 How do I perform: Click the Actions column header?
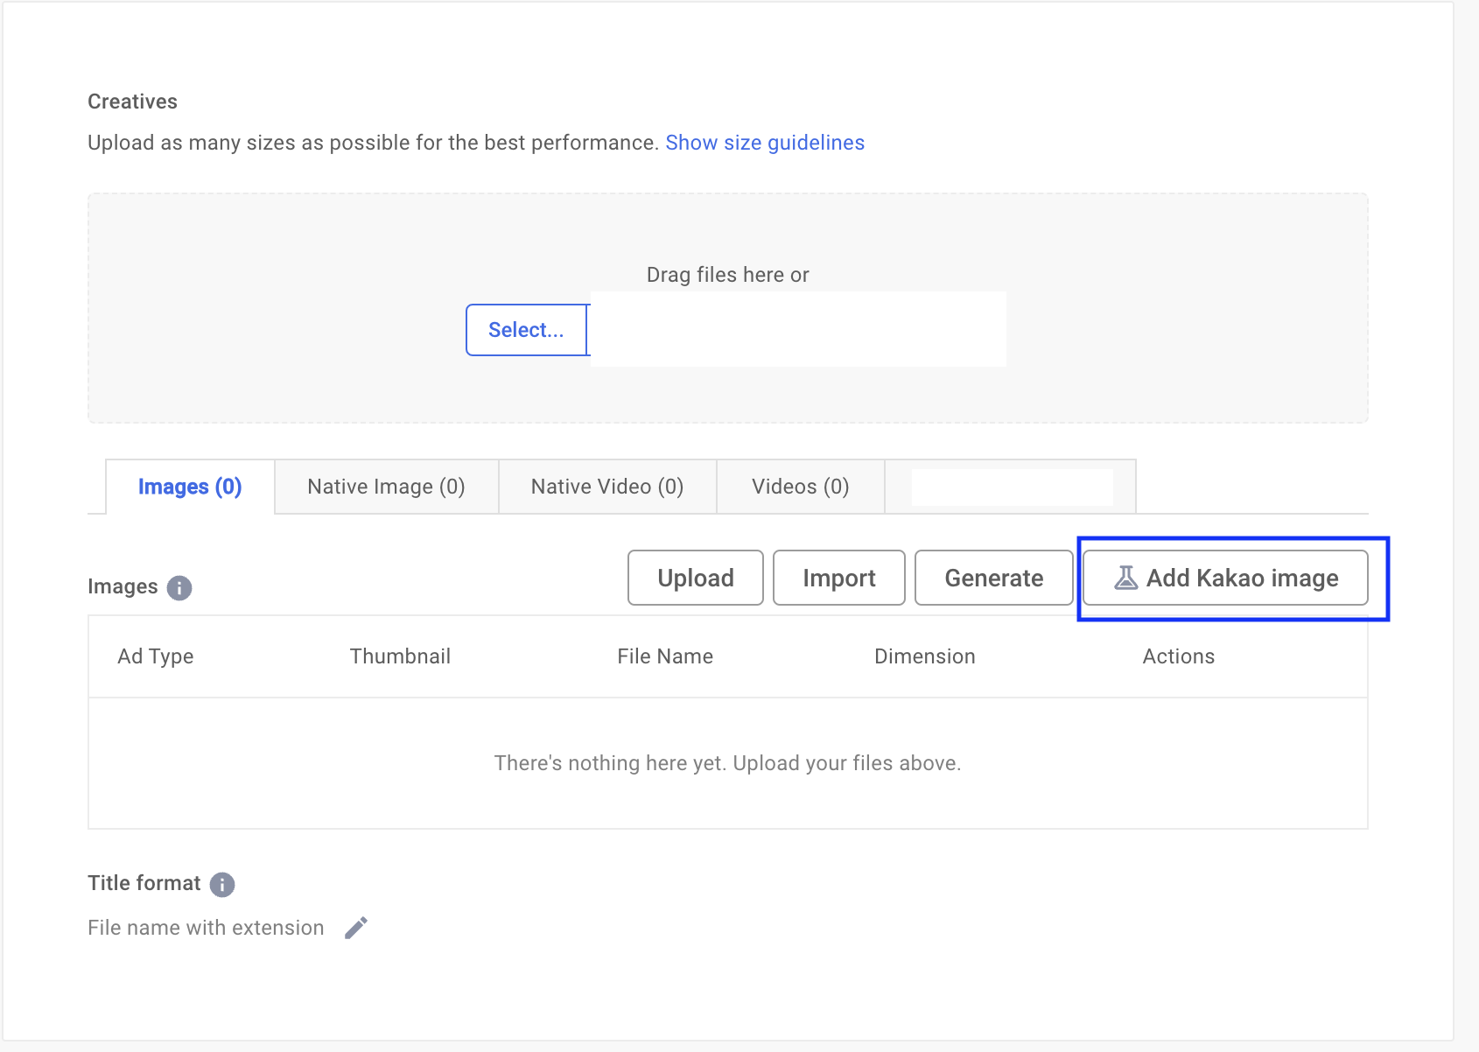click(x=1178, y=656)
